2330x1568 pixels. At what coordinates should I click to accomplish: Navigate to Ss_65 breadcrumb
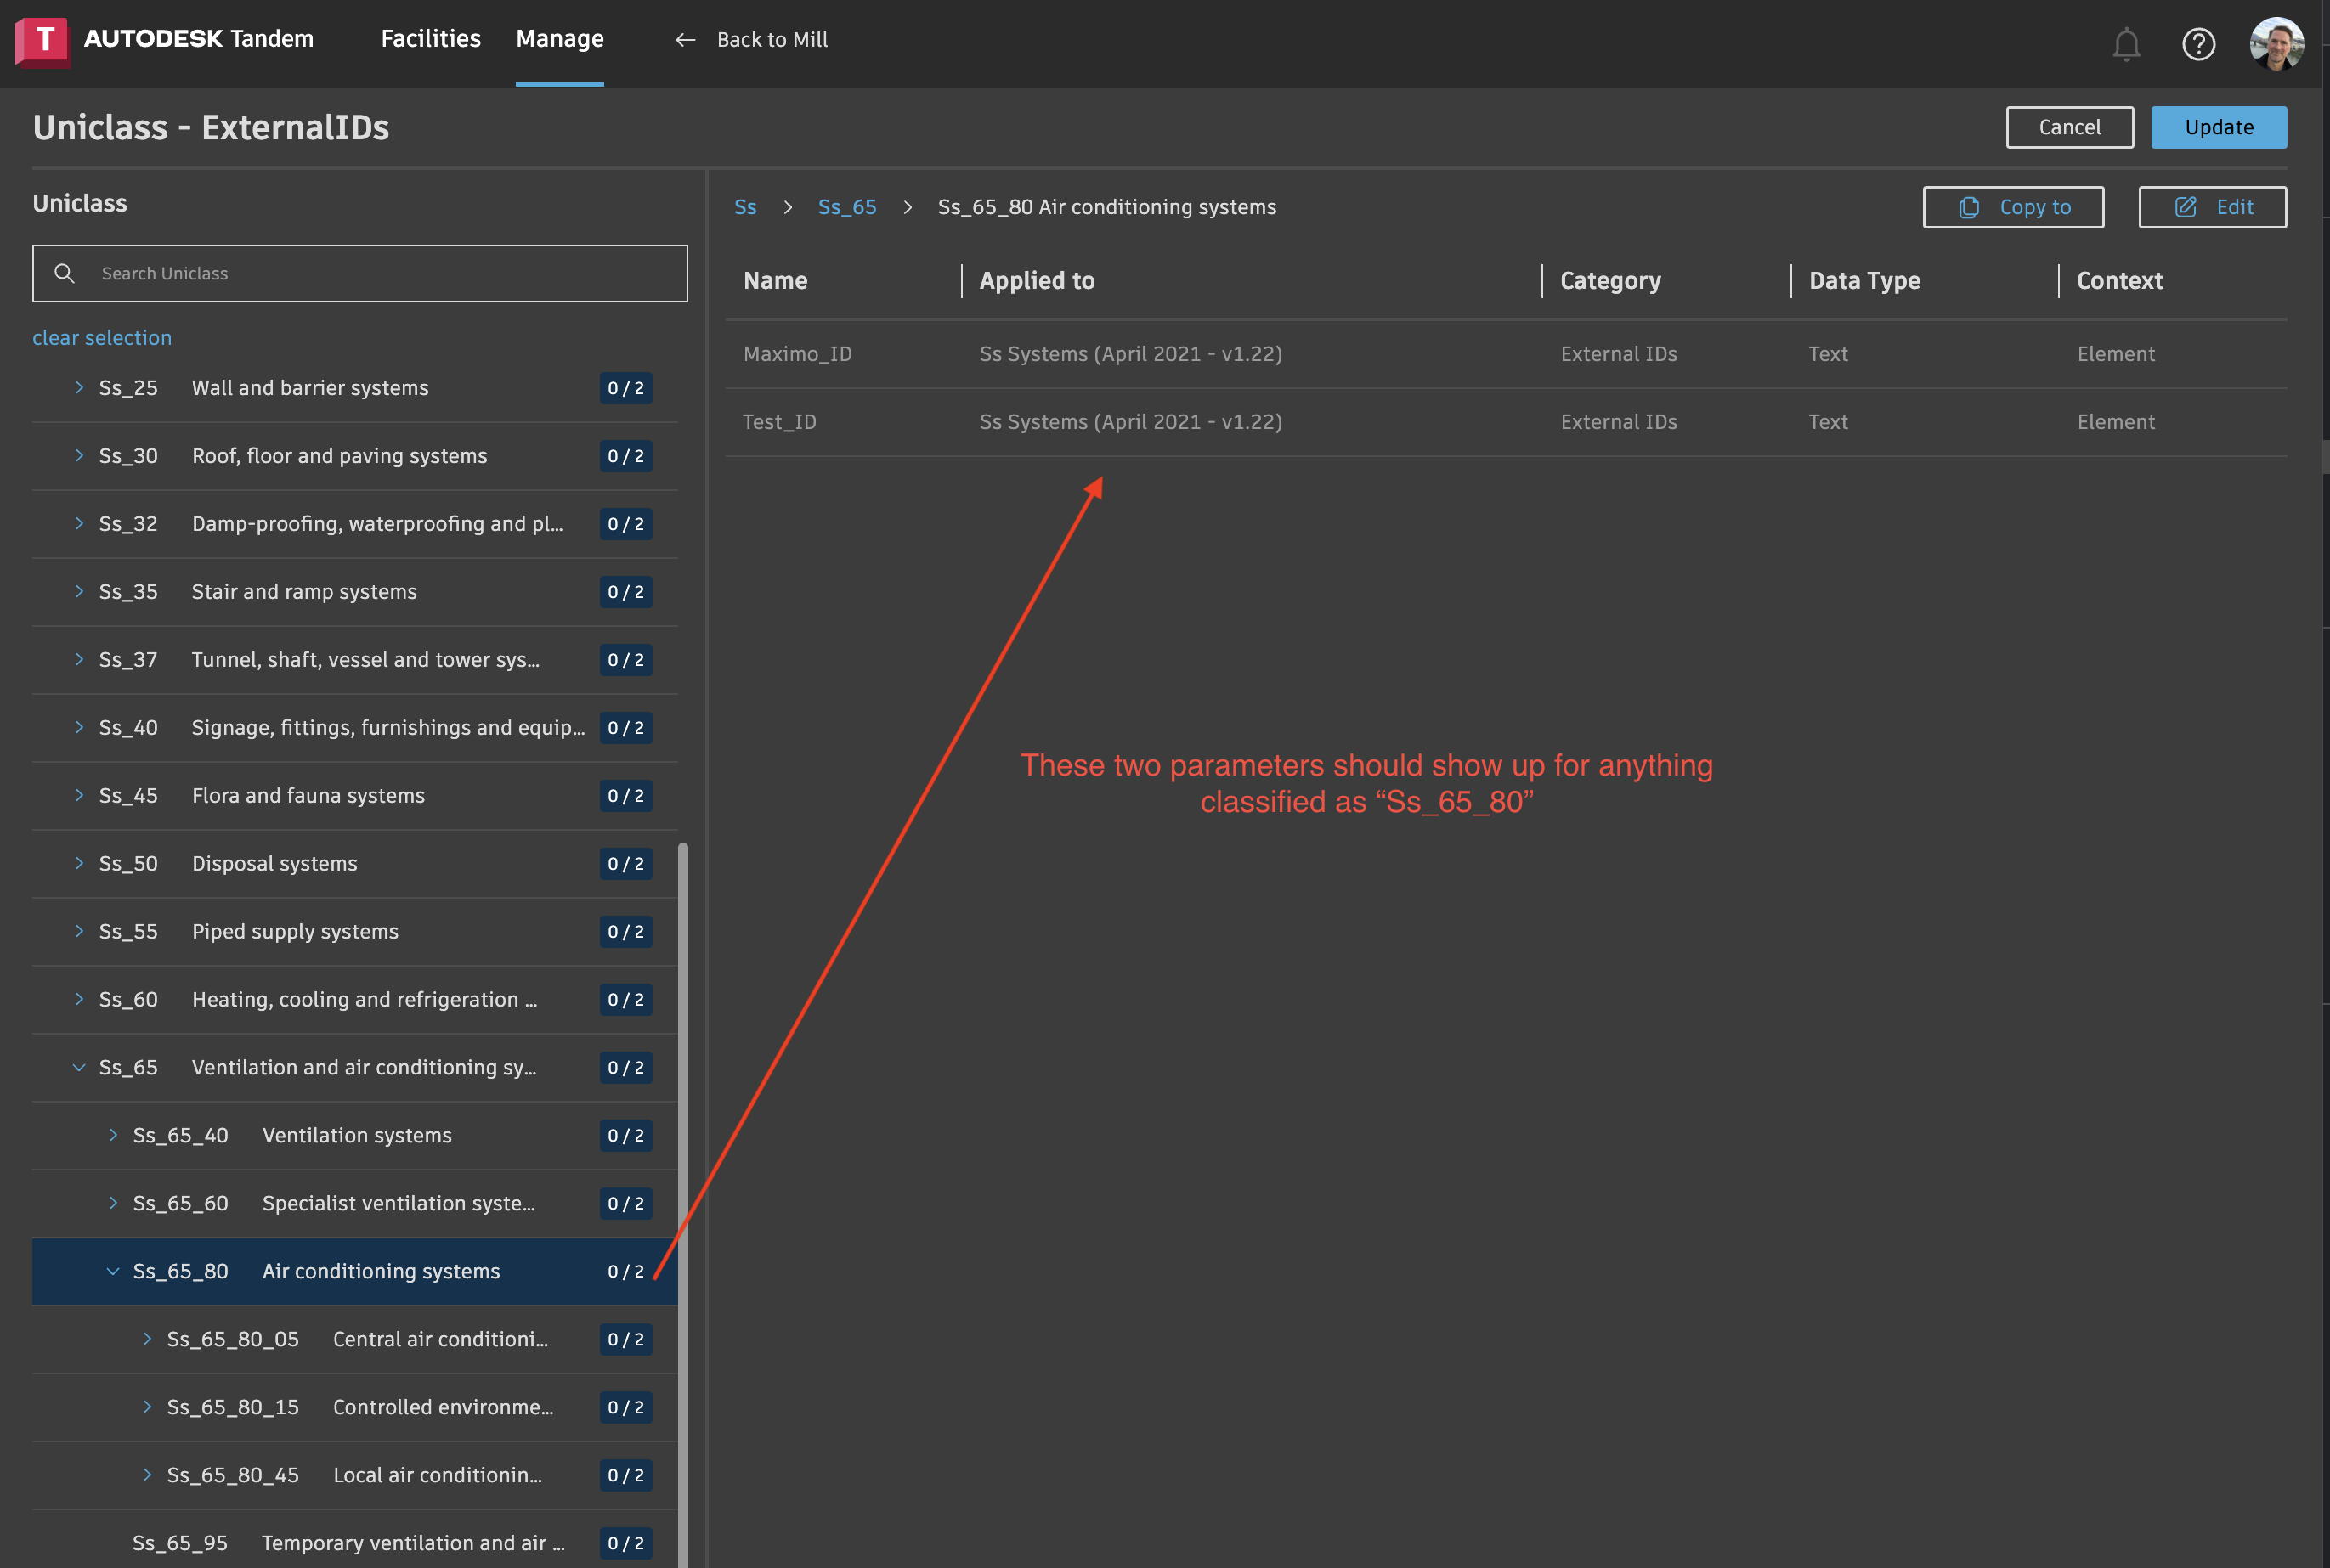(846, 207)
